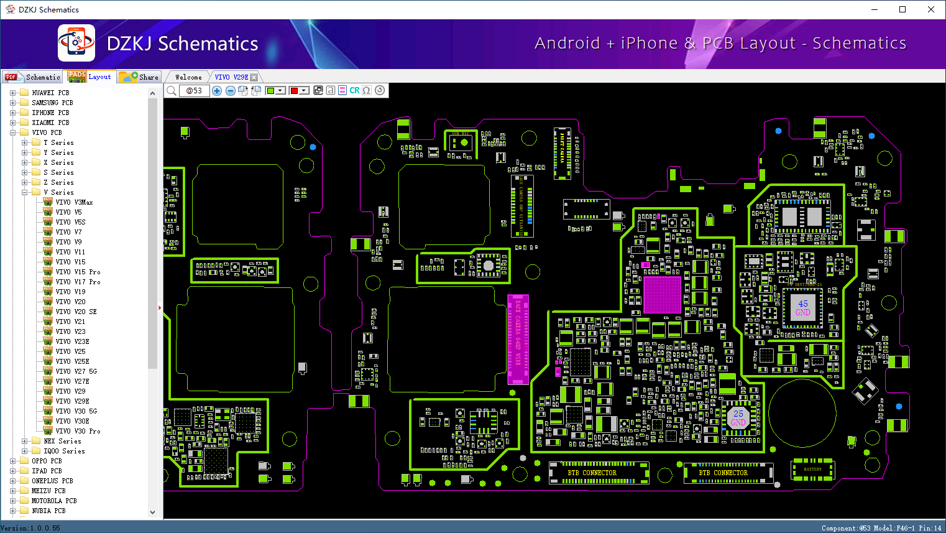Expand the IQOO Series folder
946x533 pixels.
(24, 451)
